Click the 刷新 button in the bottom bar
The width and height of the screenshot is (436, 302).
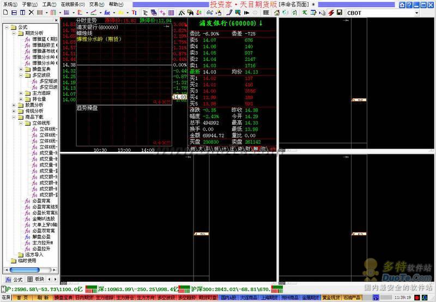(43, 298)
